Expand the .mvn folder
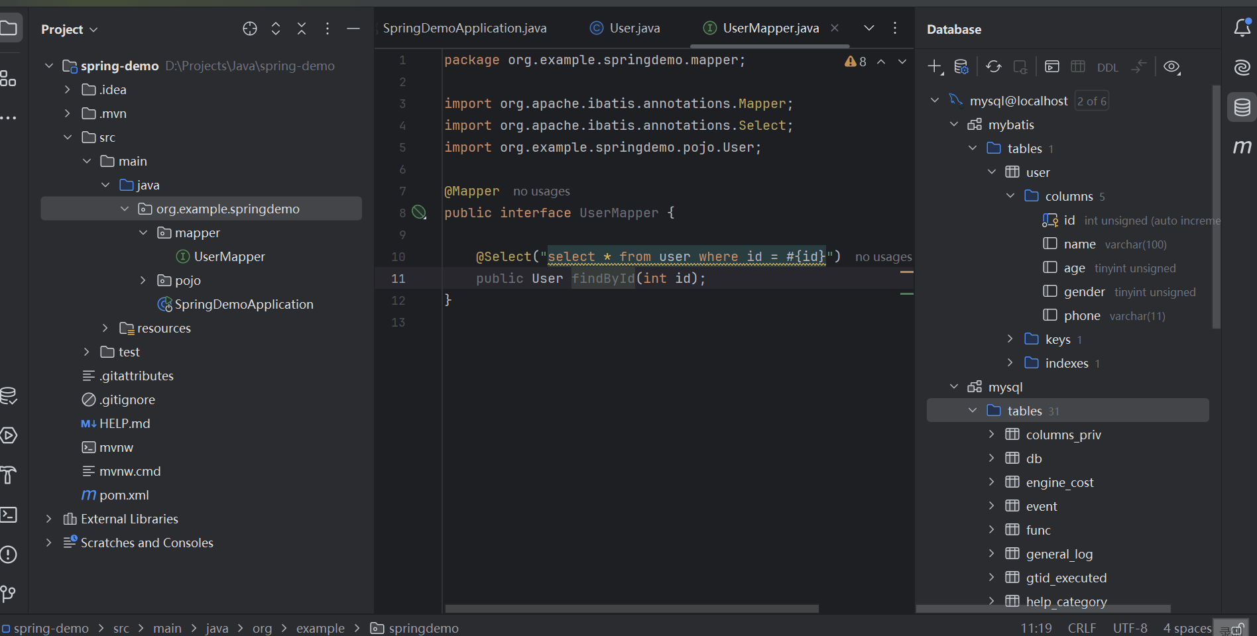1257x636 pixels. click(67, 113)
